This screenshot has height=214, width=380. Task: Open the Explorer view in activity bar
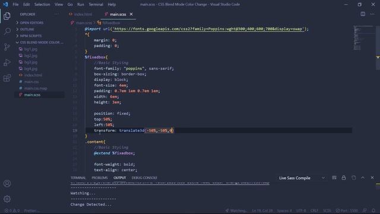click(x=7, y=16)
